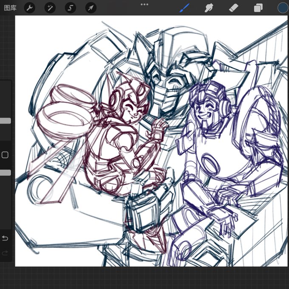Select the Brush tool
Screen dimensions: 289x289
pos(184,8)
